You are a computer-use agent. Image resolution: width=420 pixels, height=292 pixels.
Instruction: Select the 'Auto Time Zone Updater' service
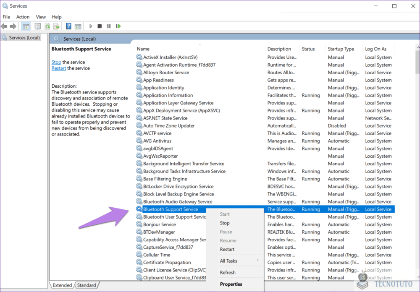pyautogui.click(x=265, y=125)
